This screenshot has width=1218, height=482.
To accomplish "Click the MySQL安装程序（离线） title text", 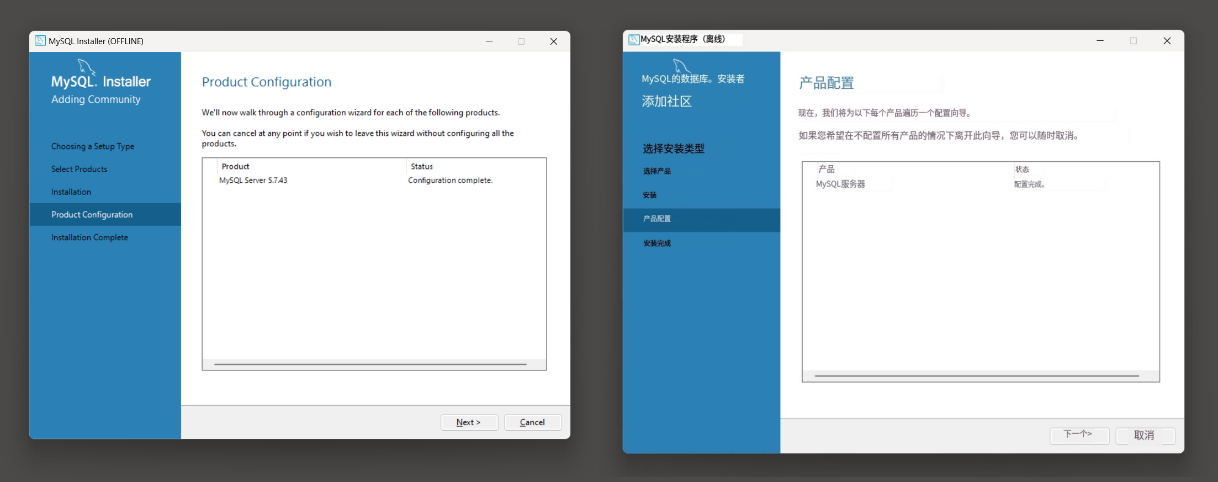I will (683, 39).
